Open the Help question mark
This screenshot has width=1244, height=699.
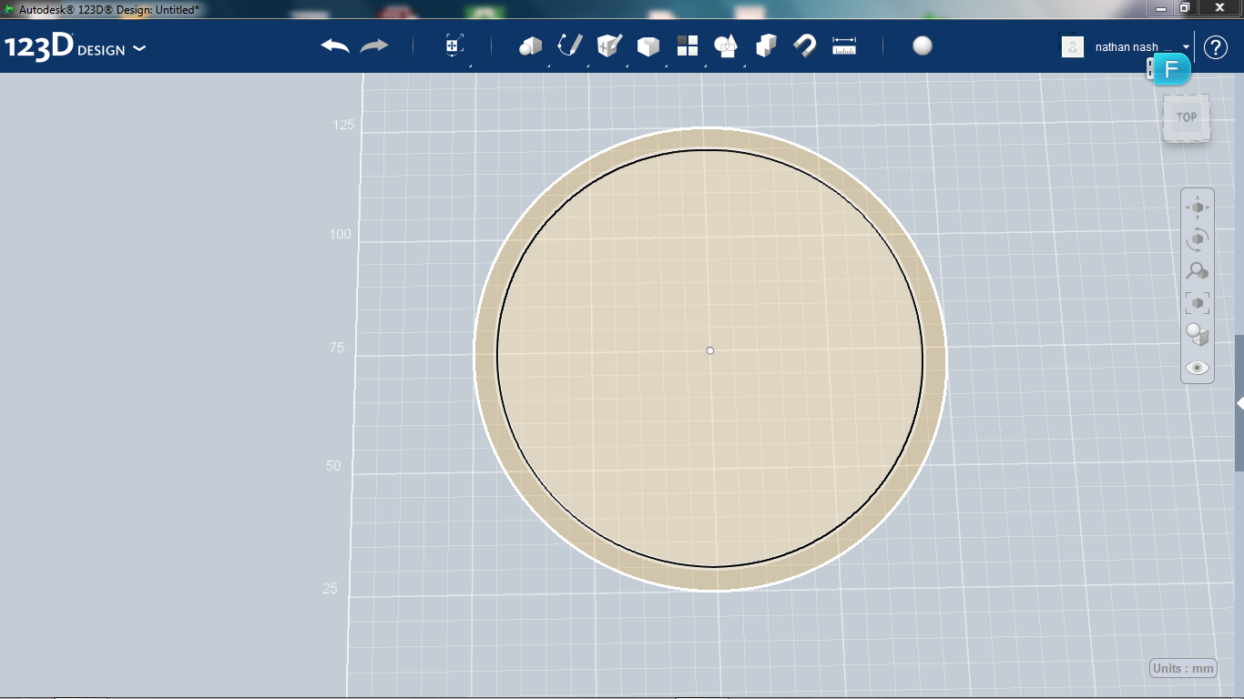click(1216, 47)
